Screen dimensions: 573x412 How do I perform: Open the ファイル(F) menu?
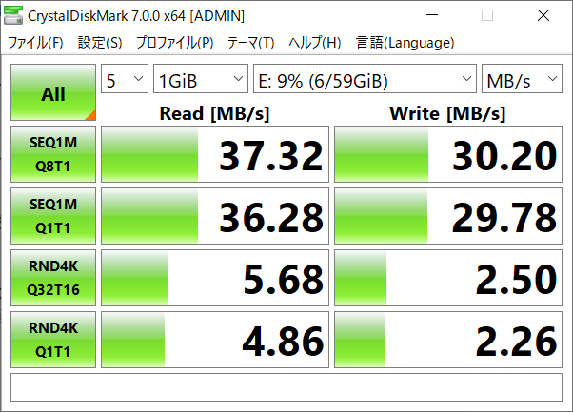[35, 43]
